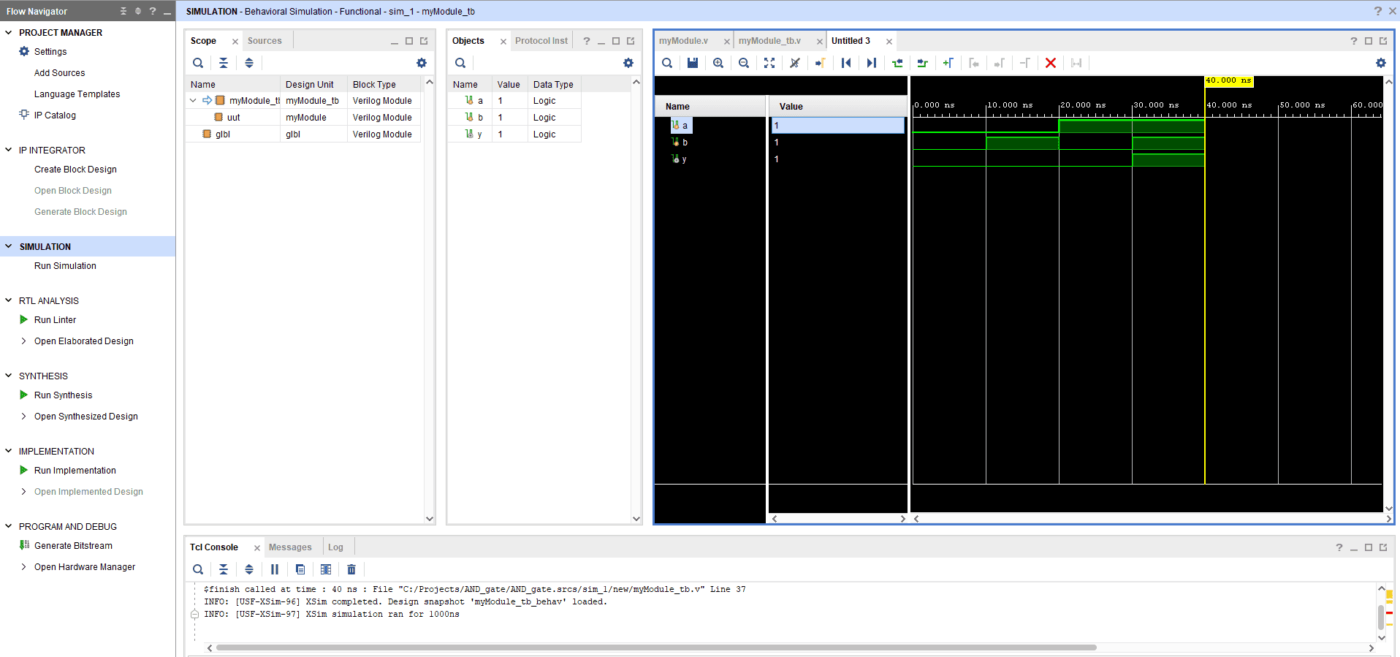Collapse the SYNTHESIS section
This screenshot has height=657, width=1400.
9,376
